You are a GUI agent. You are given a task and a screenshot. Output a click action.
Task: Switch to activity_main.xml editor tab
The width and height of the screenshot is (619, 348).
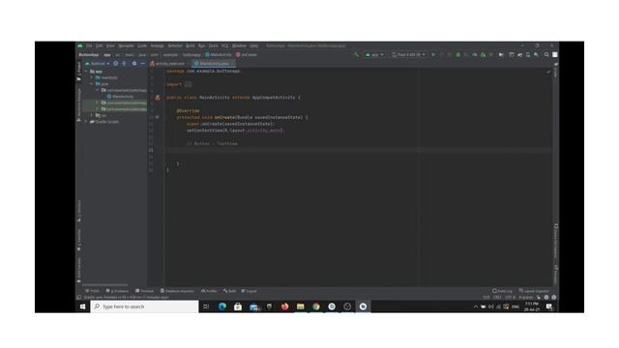(170, 64)
